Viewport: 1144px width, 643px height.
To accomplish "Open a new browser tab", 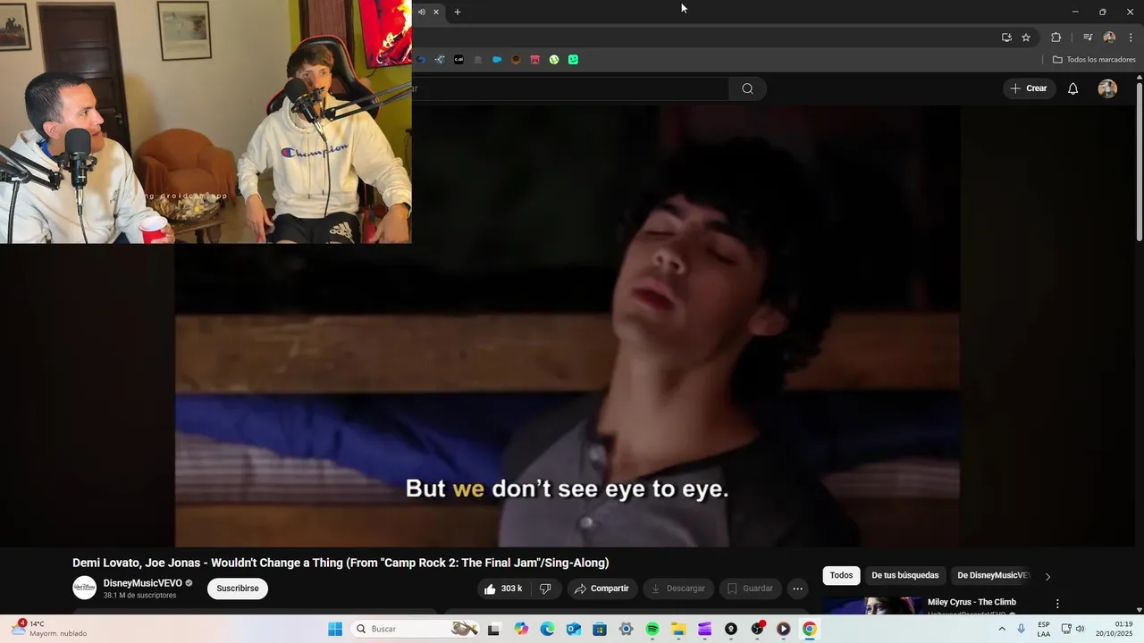I will 458,12.
